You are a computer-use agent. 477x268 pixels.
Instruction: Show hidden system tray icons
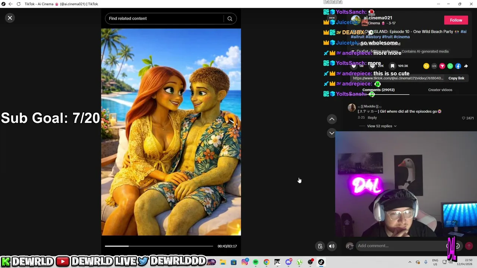point(410,262)
